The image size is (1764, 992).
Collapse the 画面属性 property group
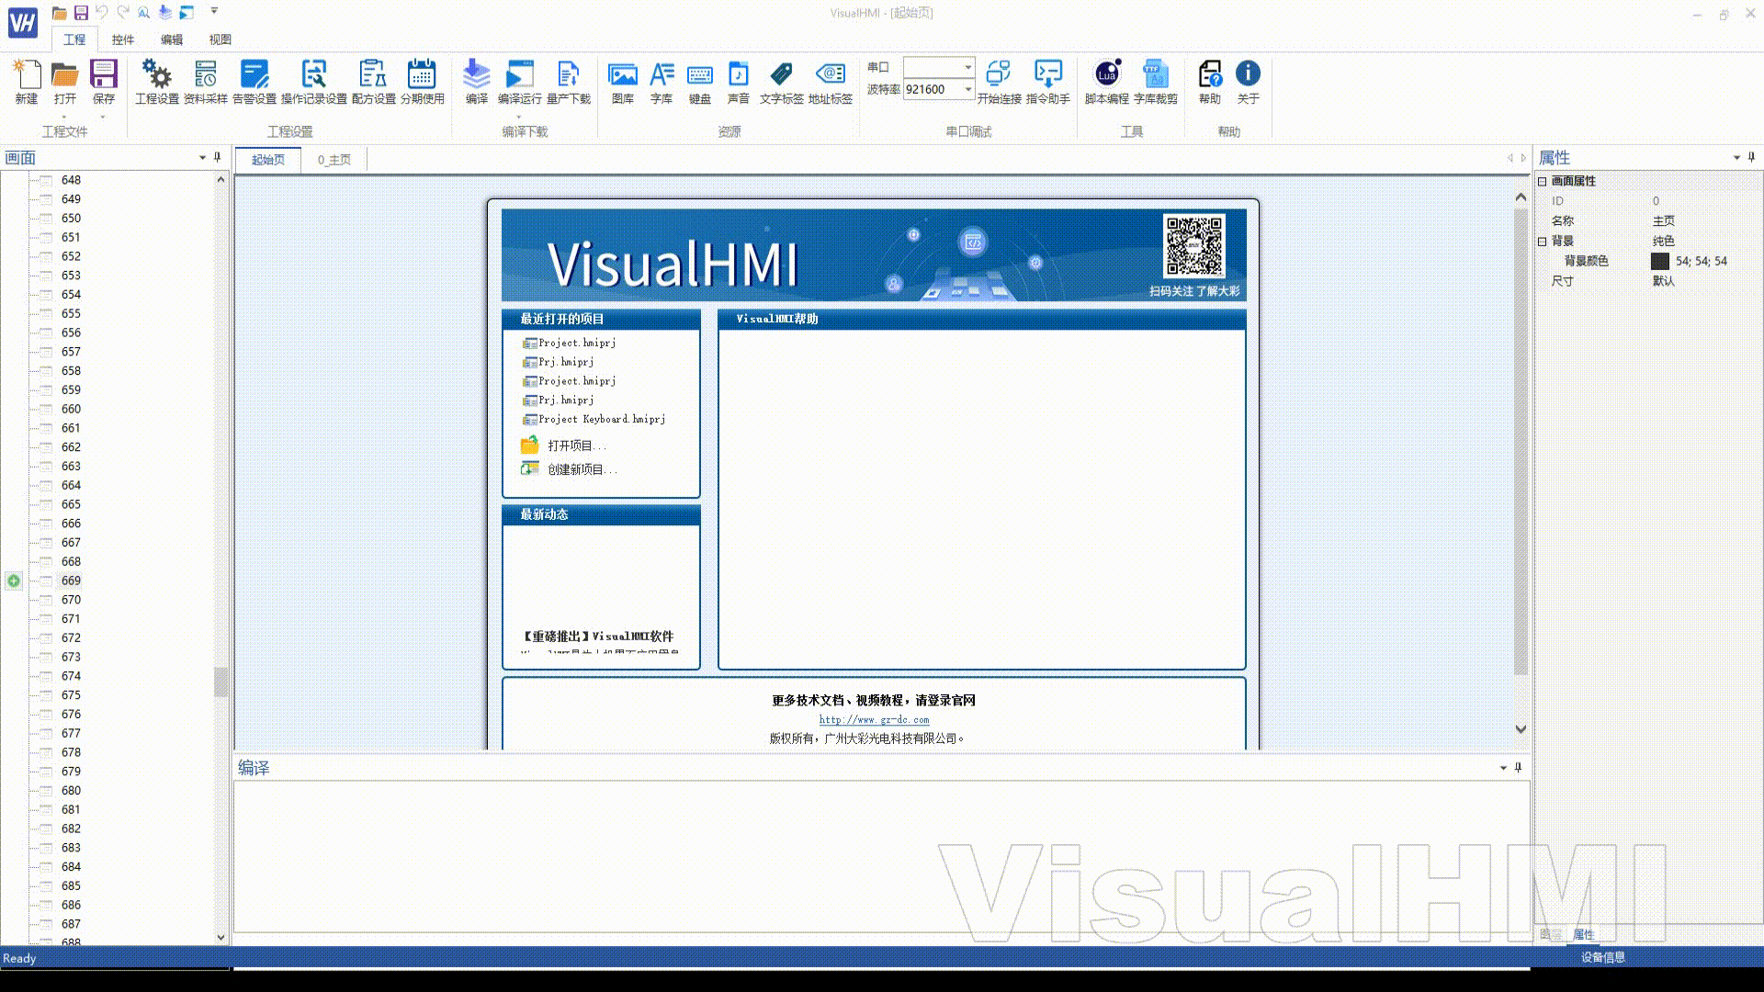[x=1543, y=181]
